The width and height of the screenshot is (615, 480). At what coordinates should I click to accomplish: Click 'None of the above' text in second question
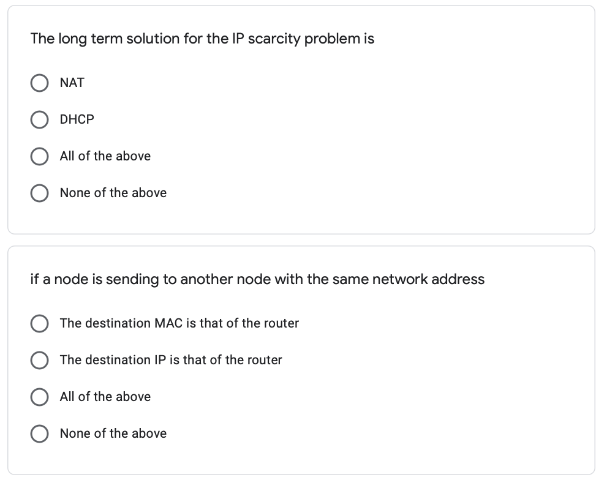113,433
